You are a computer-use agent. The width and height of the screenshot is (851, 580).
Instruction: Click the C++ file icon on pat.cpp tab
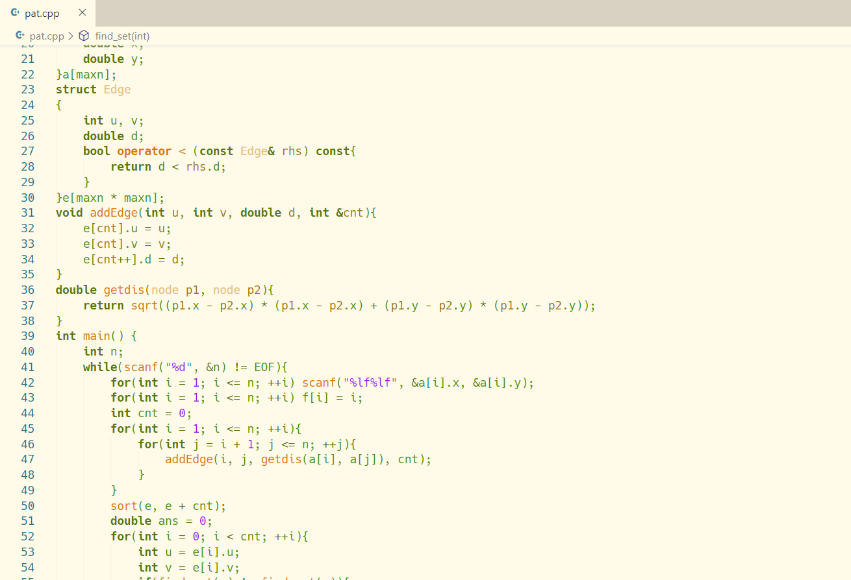(x=16, y=13)
